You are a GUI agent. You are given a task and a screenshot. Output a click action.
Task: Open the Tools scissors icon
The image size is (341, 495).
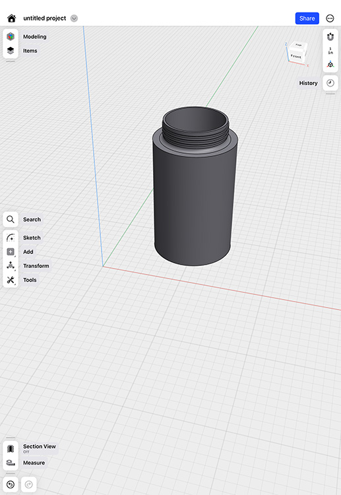(x=11, y=280)
